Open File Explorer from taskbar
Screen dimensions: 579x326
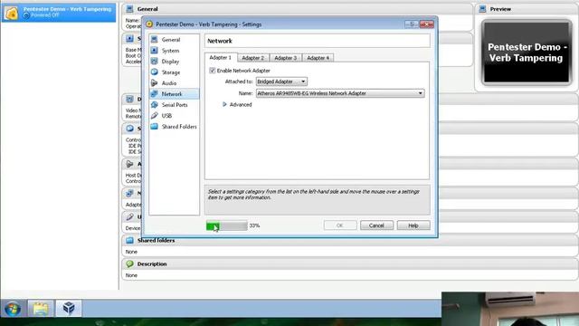41,308
